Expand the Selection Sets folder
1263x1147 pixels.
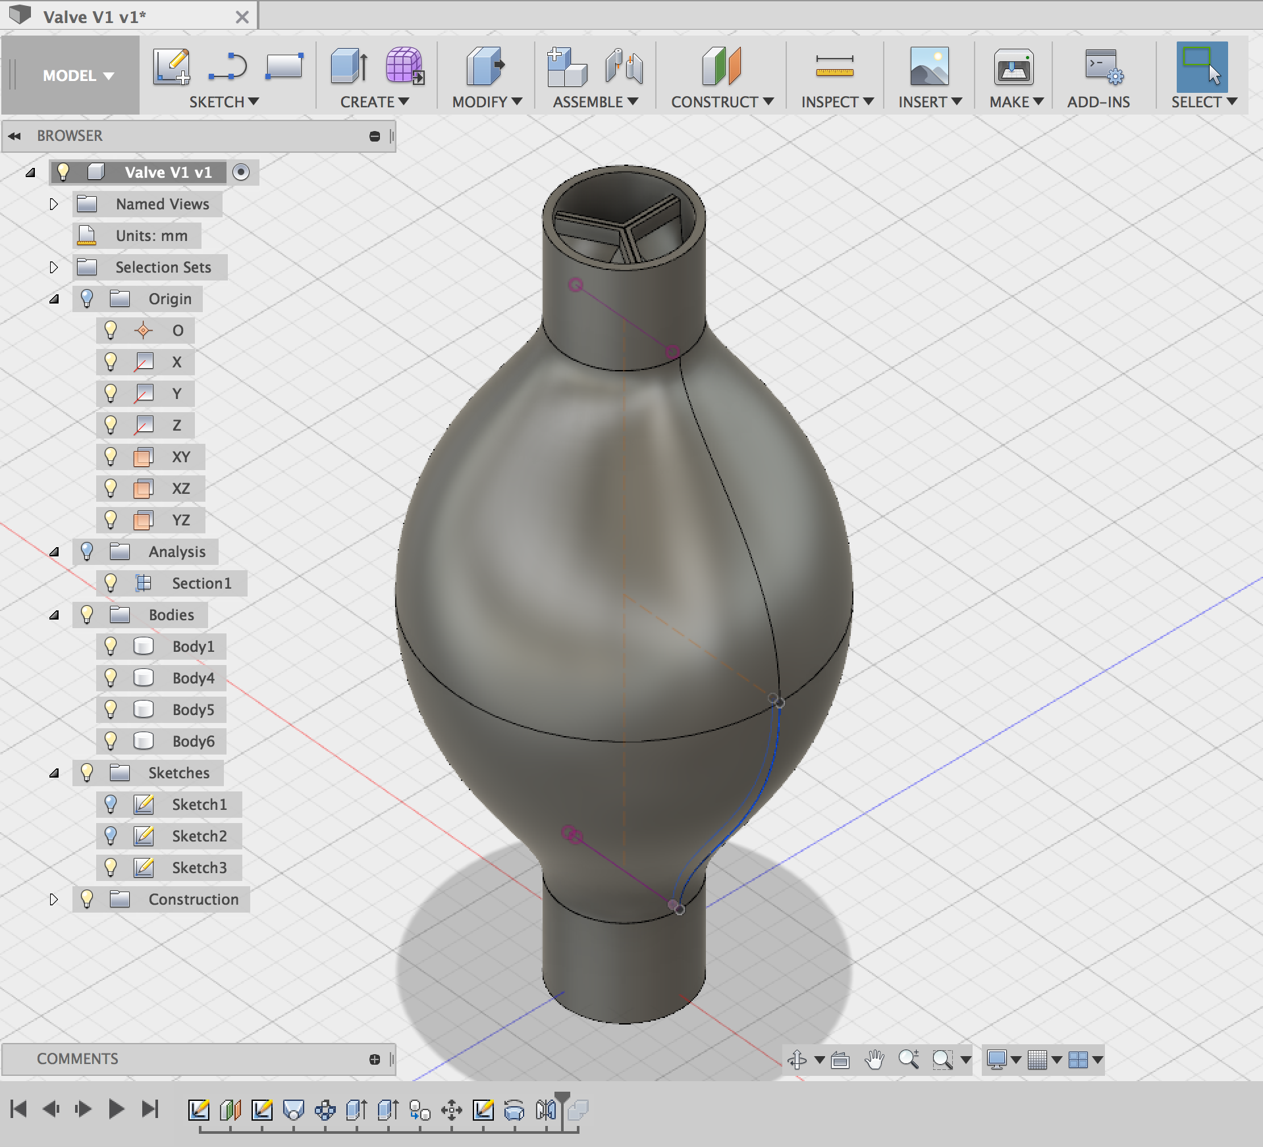pyautogui.click(x=54, y=267)
